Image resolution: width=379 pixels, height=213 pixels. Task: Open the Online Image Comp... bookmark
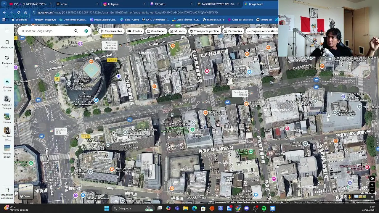click(x=73, y=20)
